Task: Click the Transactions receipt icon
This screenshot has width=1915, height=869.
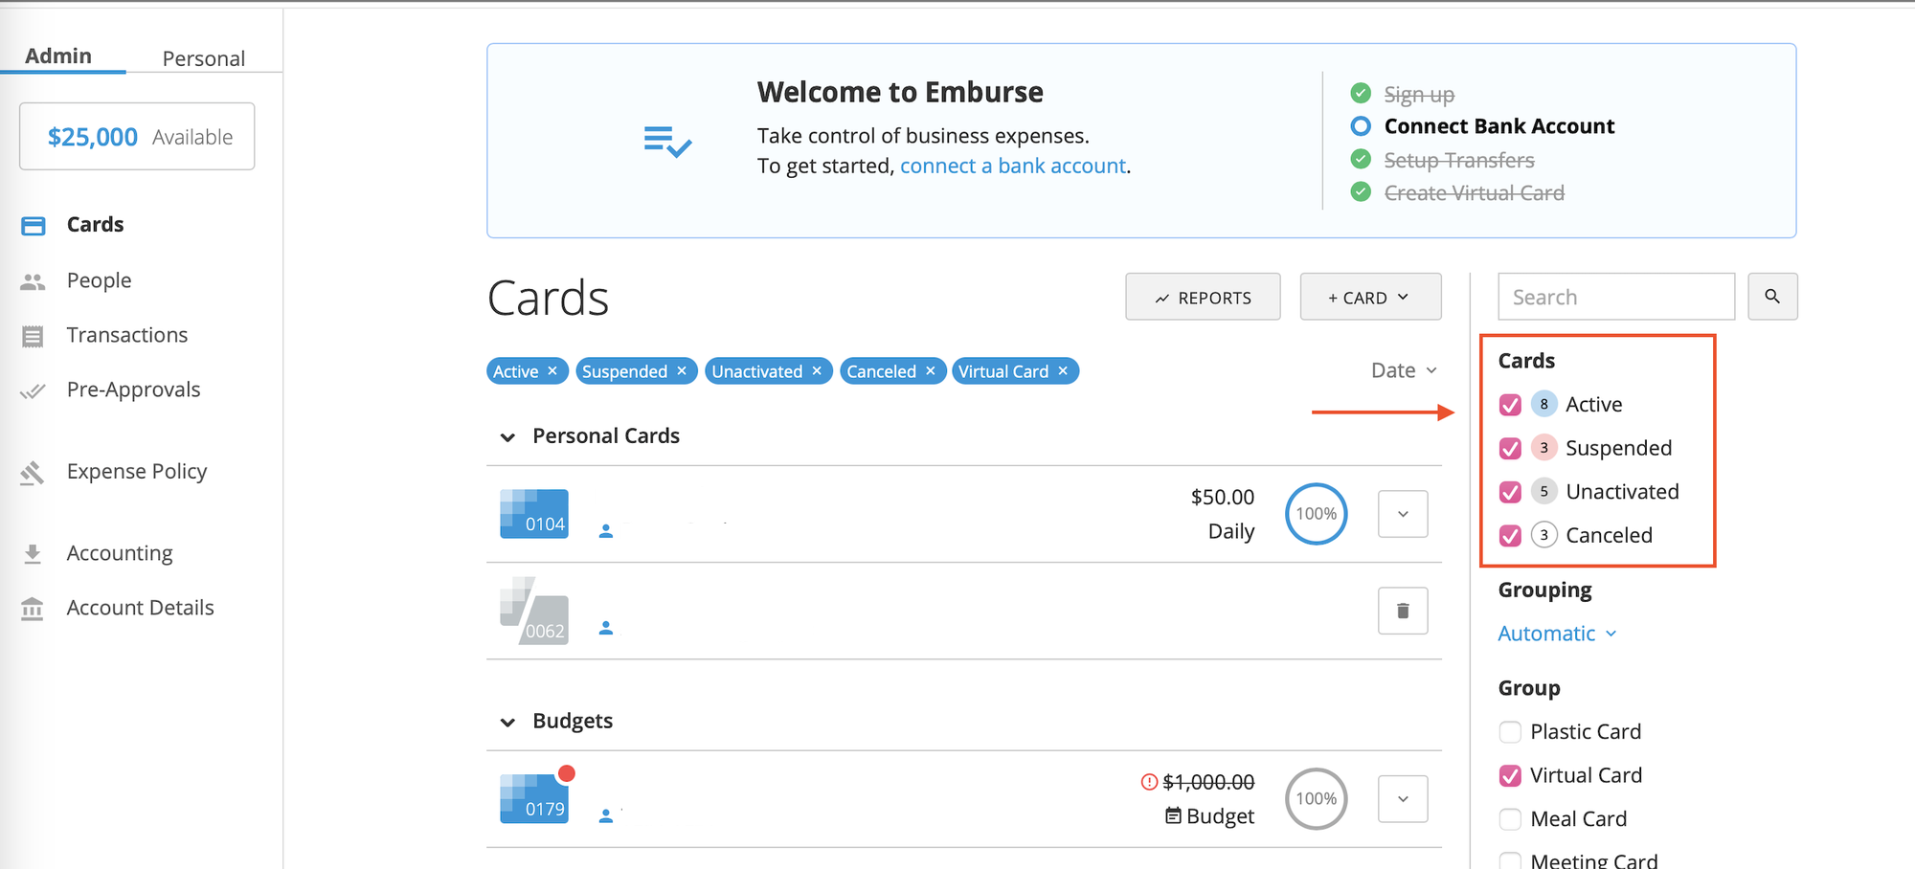Action: 32,335
